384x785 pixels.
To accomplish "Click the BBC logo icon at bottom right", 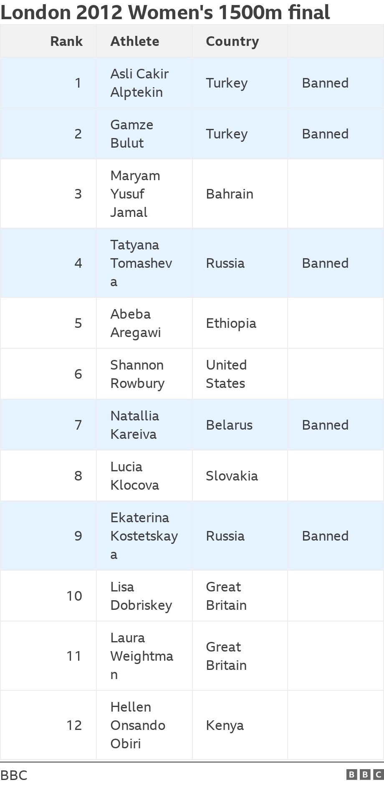I will tap(365, 775).
